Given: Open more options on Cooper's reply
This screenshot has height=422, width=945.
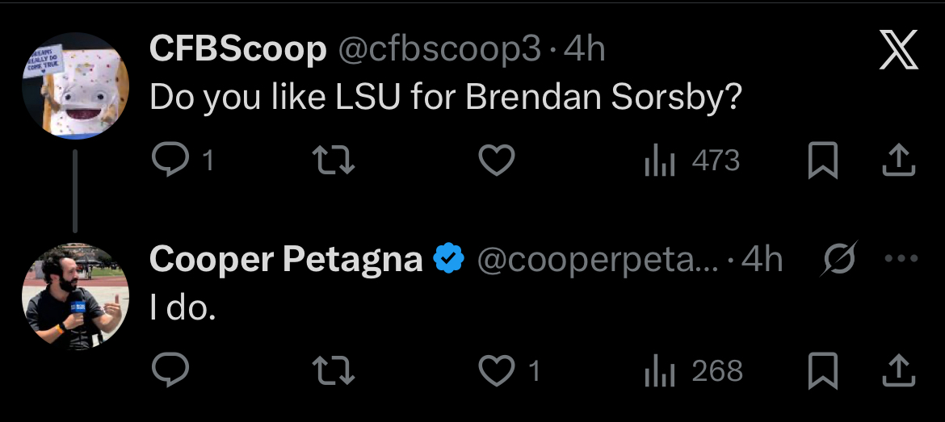Looking at the screenshot, I should tap(901, 260).
